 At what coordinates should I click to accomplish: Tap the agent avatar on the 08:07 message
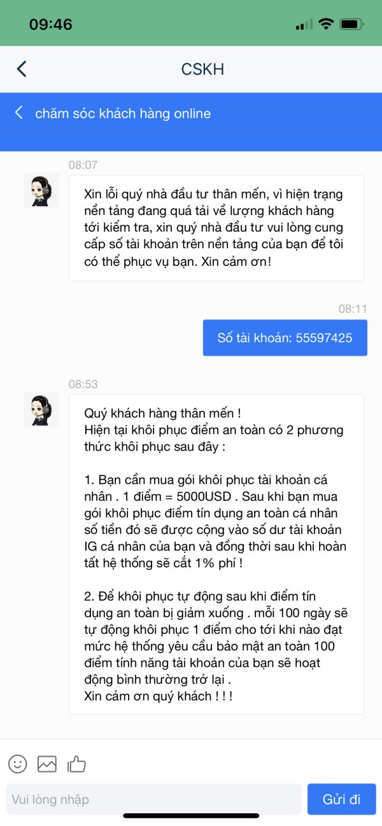click(41, 190)
